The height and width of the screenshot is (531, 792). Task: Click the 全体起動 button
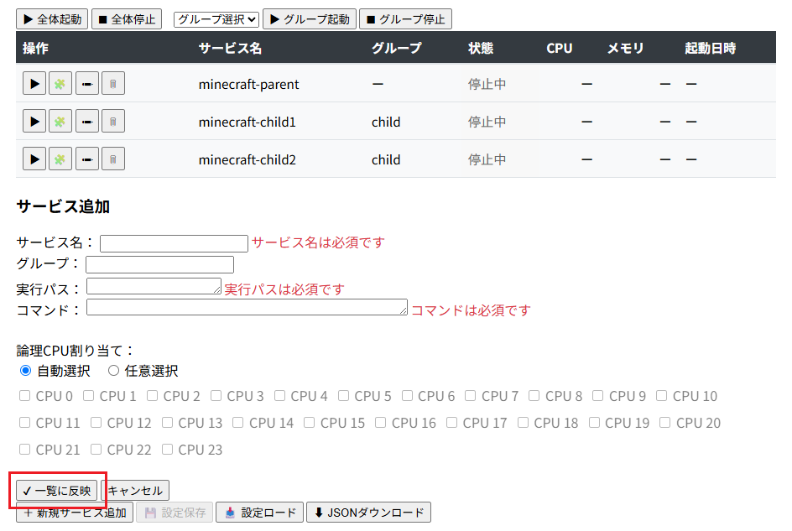(x=51, y=18)
